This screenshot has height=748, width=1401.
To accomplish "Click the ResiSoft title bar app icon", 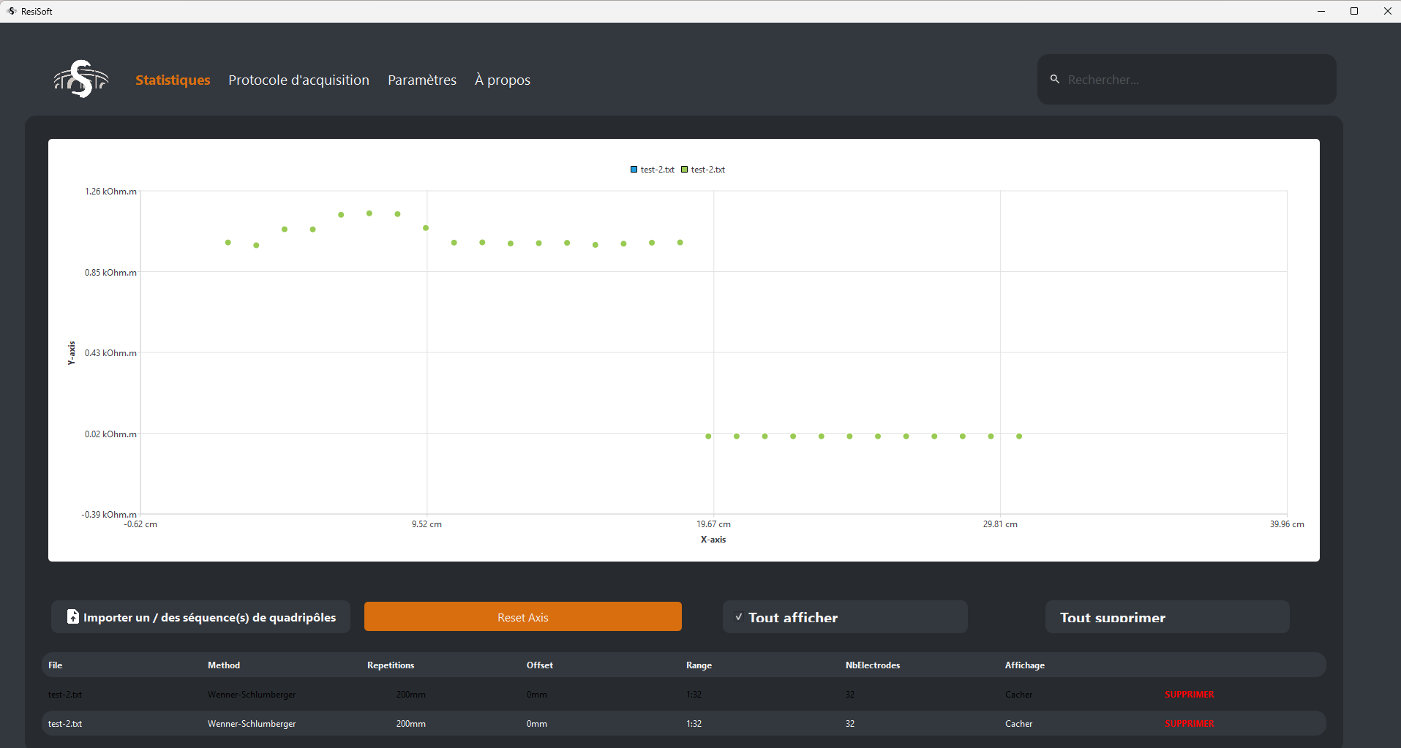I will coord(12,11).
